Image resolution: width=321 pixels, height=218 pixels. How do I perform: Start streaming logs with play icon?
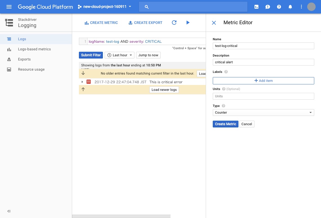[188, 23]
